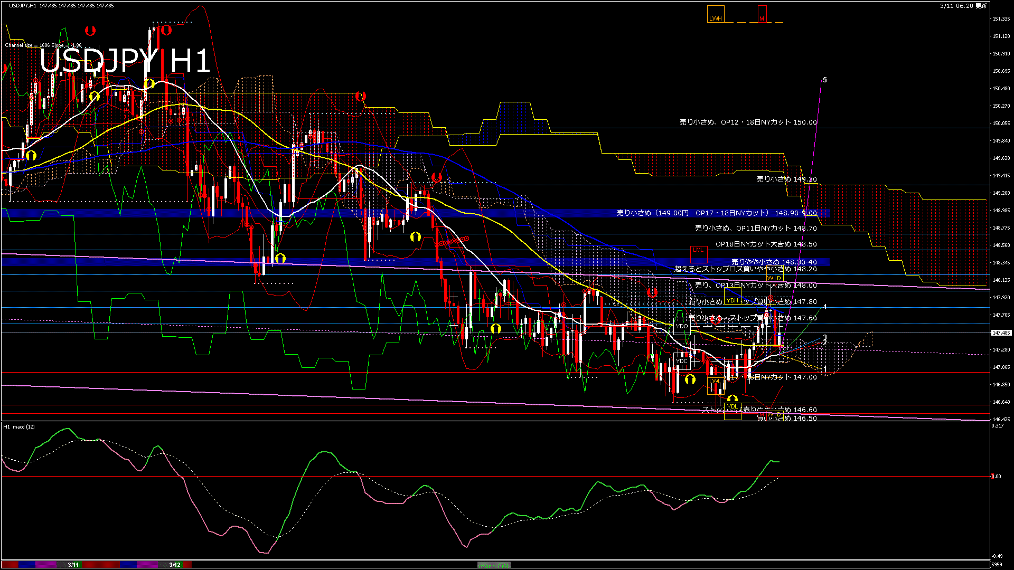Click projection endpoint labeled 5

pos(824,80)
